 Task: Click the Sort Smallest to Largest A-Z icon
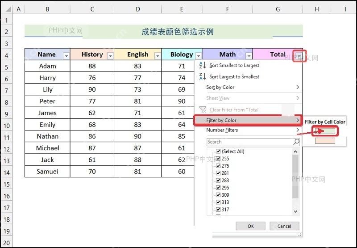(203, 65)
